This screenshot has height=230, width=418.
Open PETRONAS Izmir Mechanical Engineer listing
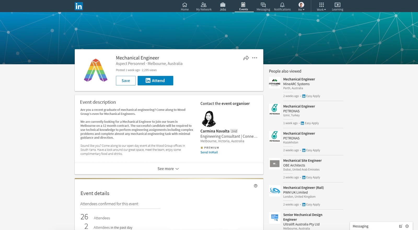click(299, 106)
